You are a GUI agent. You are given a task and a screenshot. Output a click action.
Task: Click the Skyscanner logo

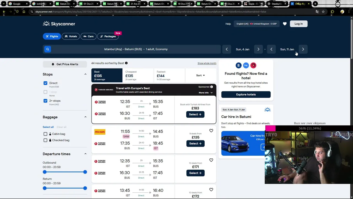coord(59,24)
